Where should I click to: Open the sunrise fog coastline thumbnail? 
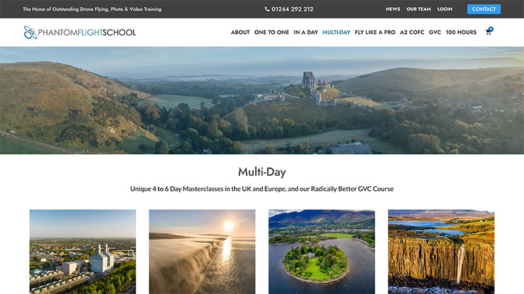[202, 252]
